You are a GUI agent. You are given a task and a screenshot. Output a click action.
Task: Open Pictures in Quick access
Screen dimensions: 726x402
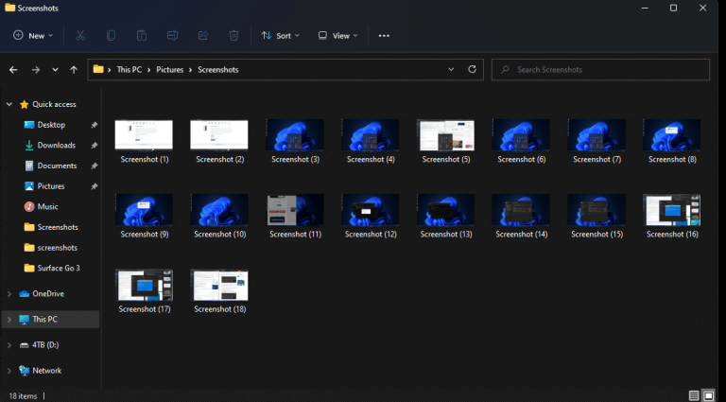51,186
